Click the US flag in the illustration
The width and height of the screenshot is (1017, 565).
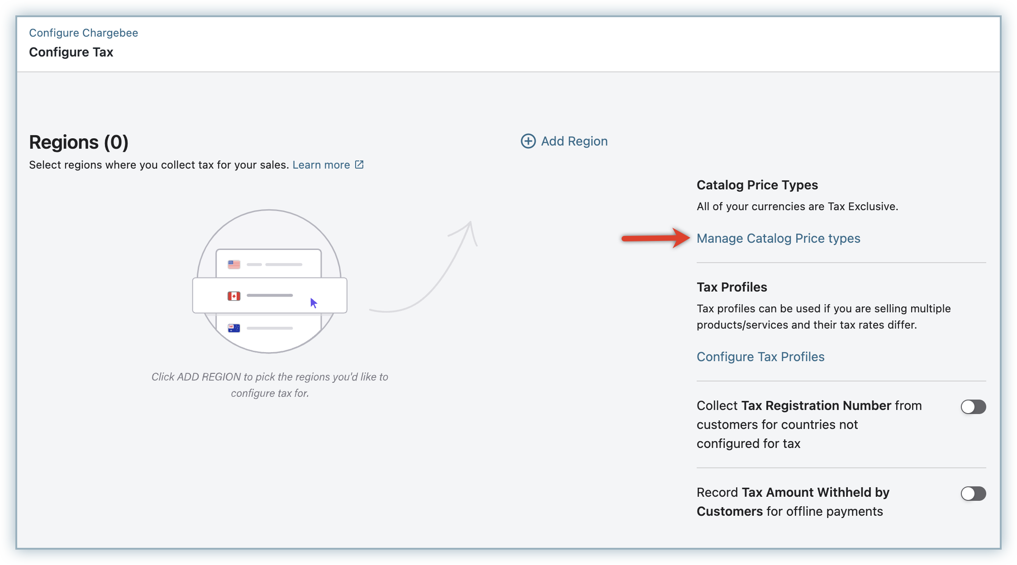(x=234, y=264)
